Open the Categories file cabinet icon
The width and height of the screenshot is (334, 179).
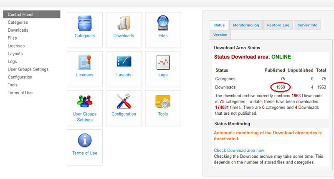(85, 23)
